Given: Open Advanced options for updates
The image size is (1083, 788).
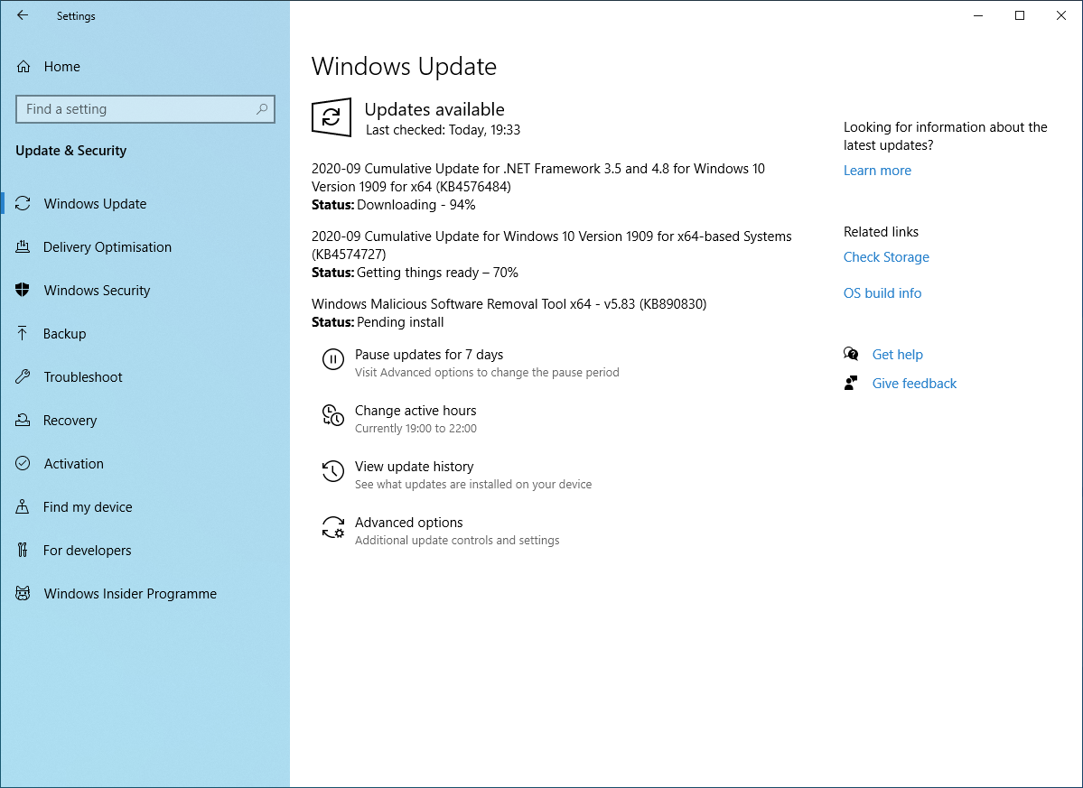Looking at the screenshot, I should 409,523.
